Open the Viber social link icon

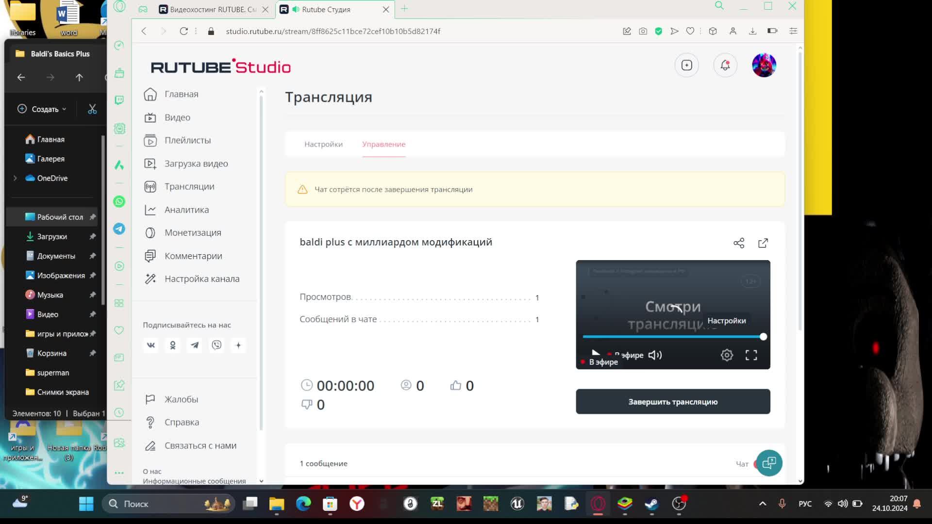click(216, 345)
